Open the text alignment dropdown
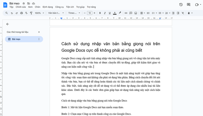The width and height of the screenshot is (203, 116). point(143,13)
